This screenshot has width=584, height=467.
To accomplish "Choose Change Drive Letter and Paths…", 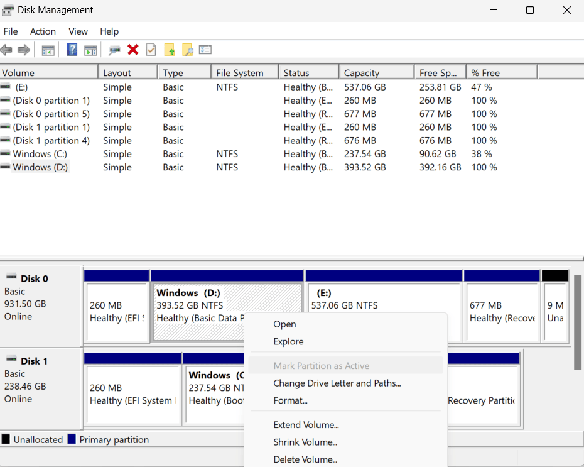I will point(333,383).
